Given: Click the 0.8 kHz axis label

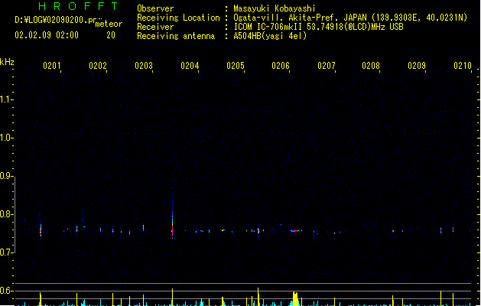Looking at the screenshot, I should point(6,214).
